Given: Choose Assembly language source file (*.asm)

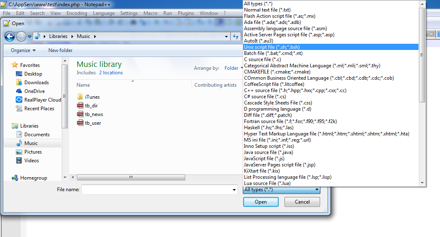Looking at the screenshot, I should pyautogui.click(x=331, y=28).
